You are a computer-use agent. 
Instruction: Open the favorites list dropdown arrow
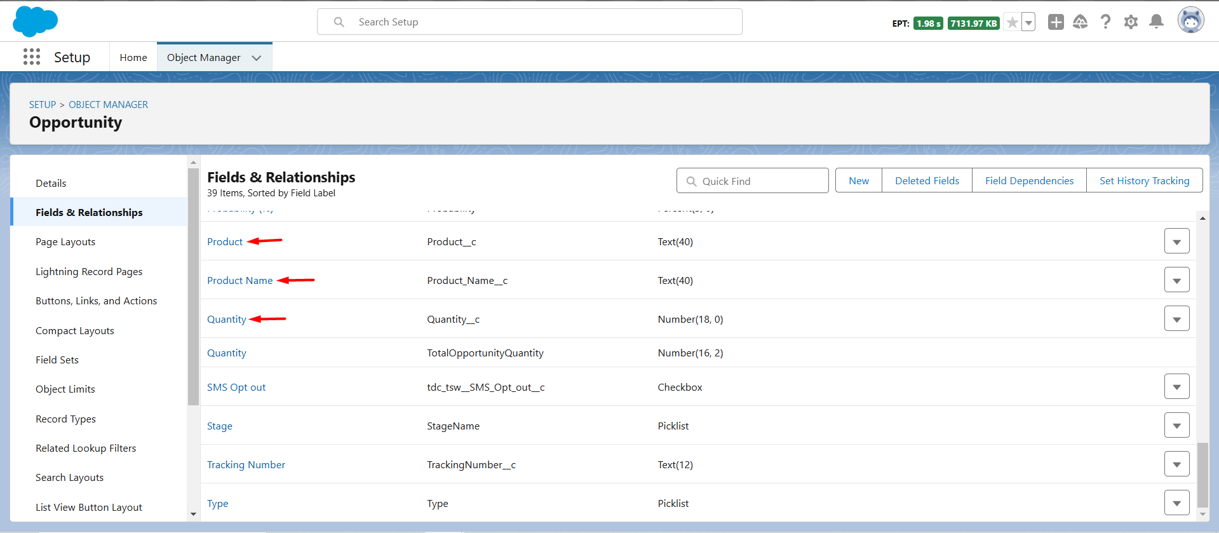coord(1028,23)
